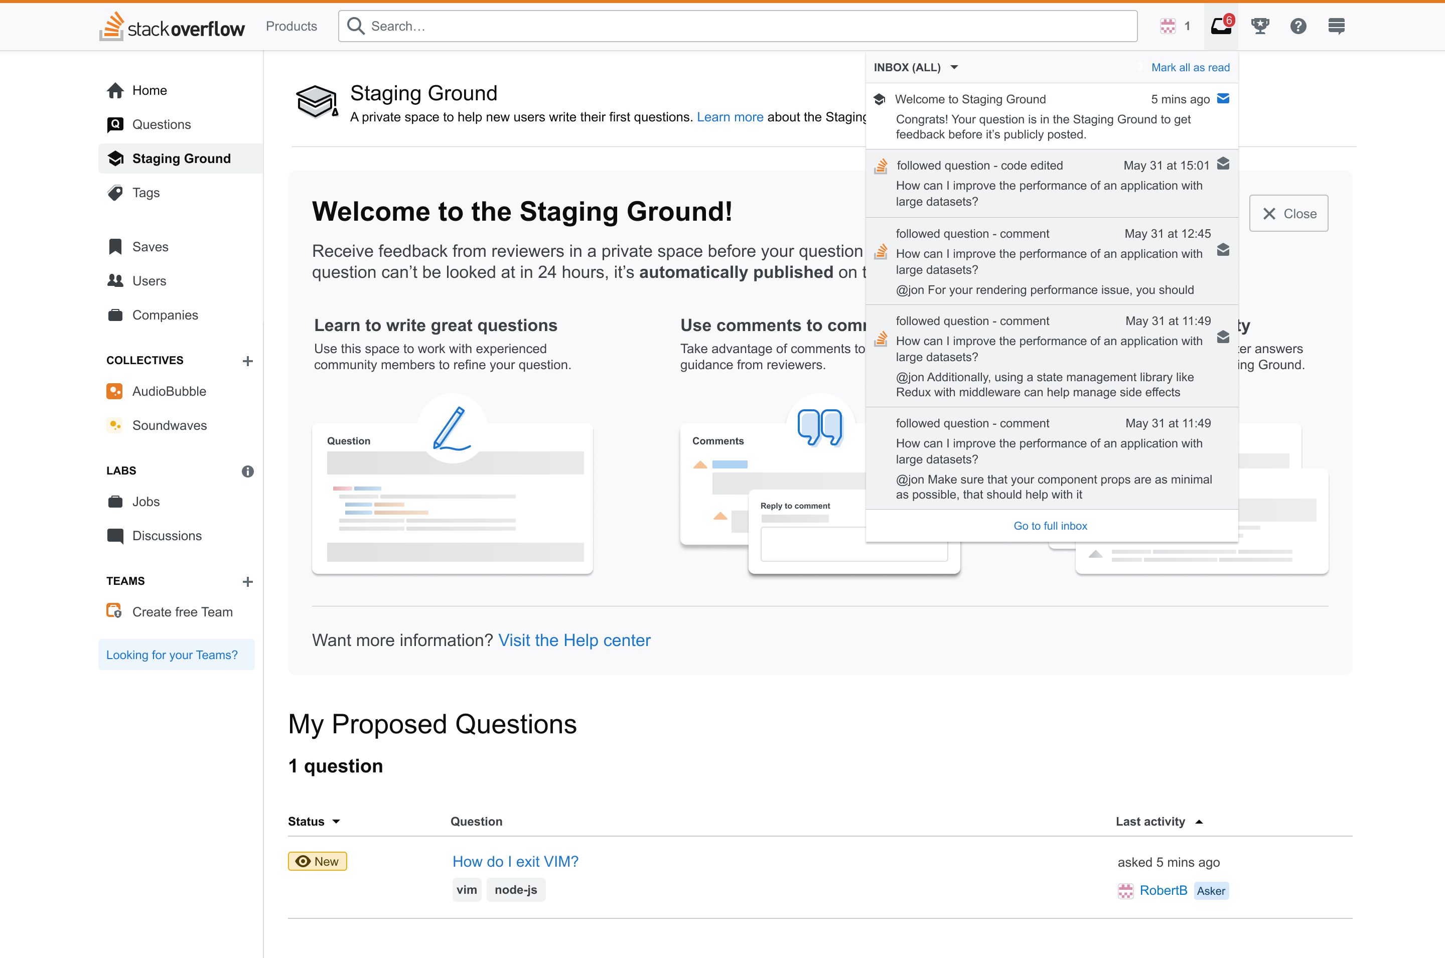Click the Labs info icon
Viewport: 1445px width, 958px height.
pos(247,471)
